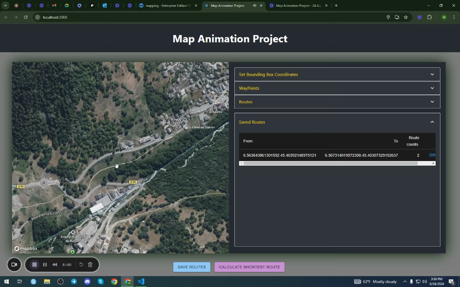Click the install app icon in the address bar
Image resolution: width=460 pixels, height=287 pixels.
(397, 17)
